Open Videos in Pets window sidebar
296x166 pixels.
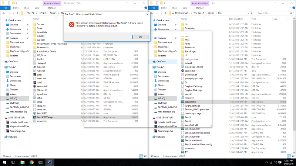pyautogui.click(x=13, y=94)
